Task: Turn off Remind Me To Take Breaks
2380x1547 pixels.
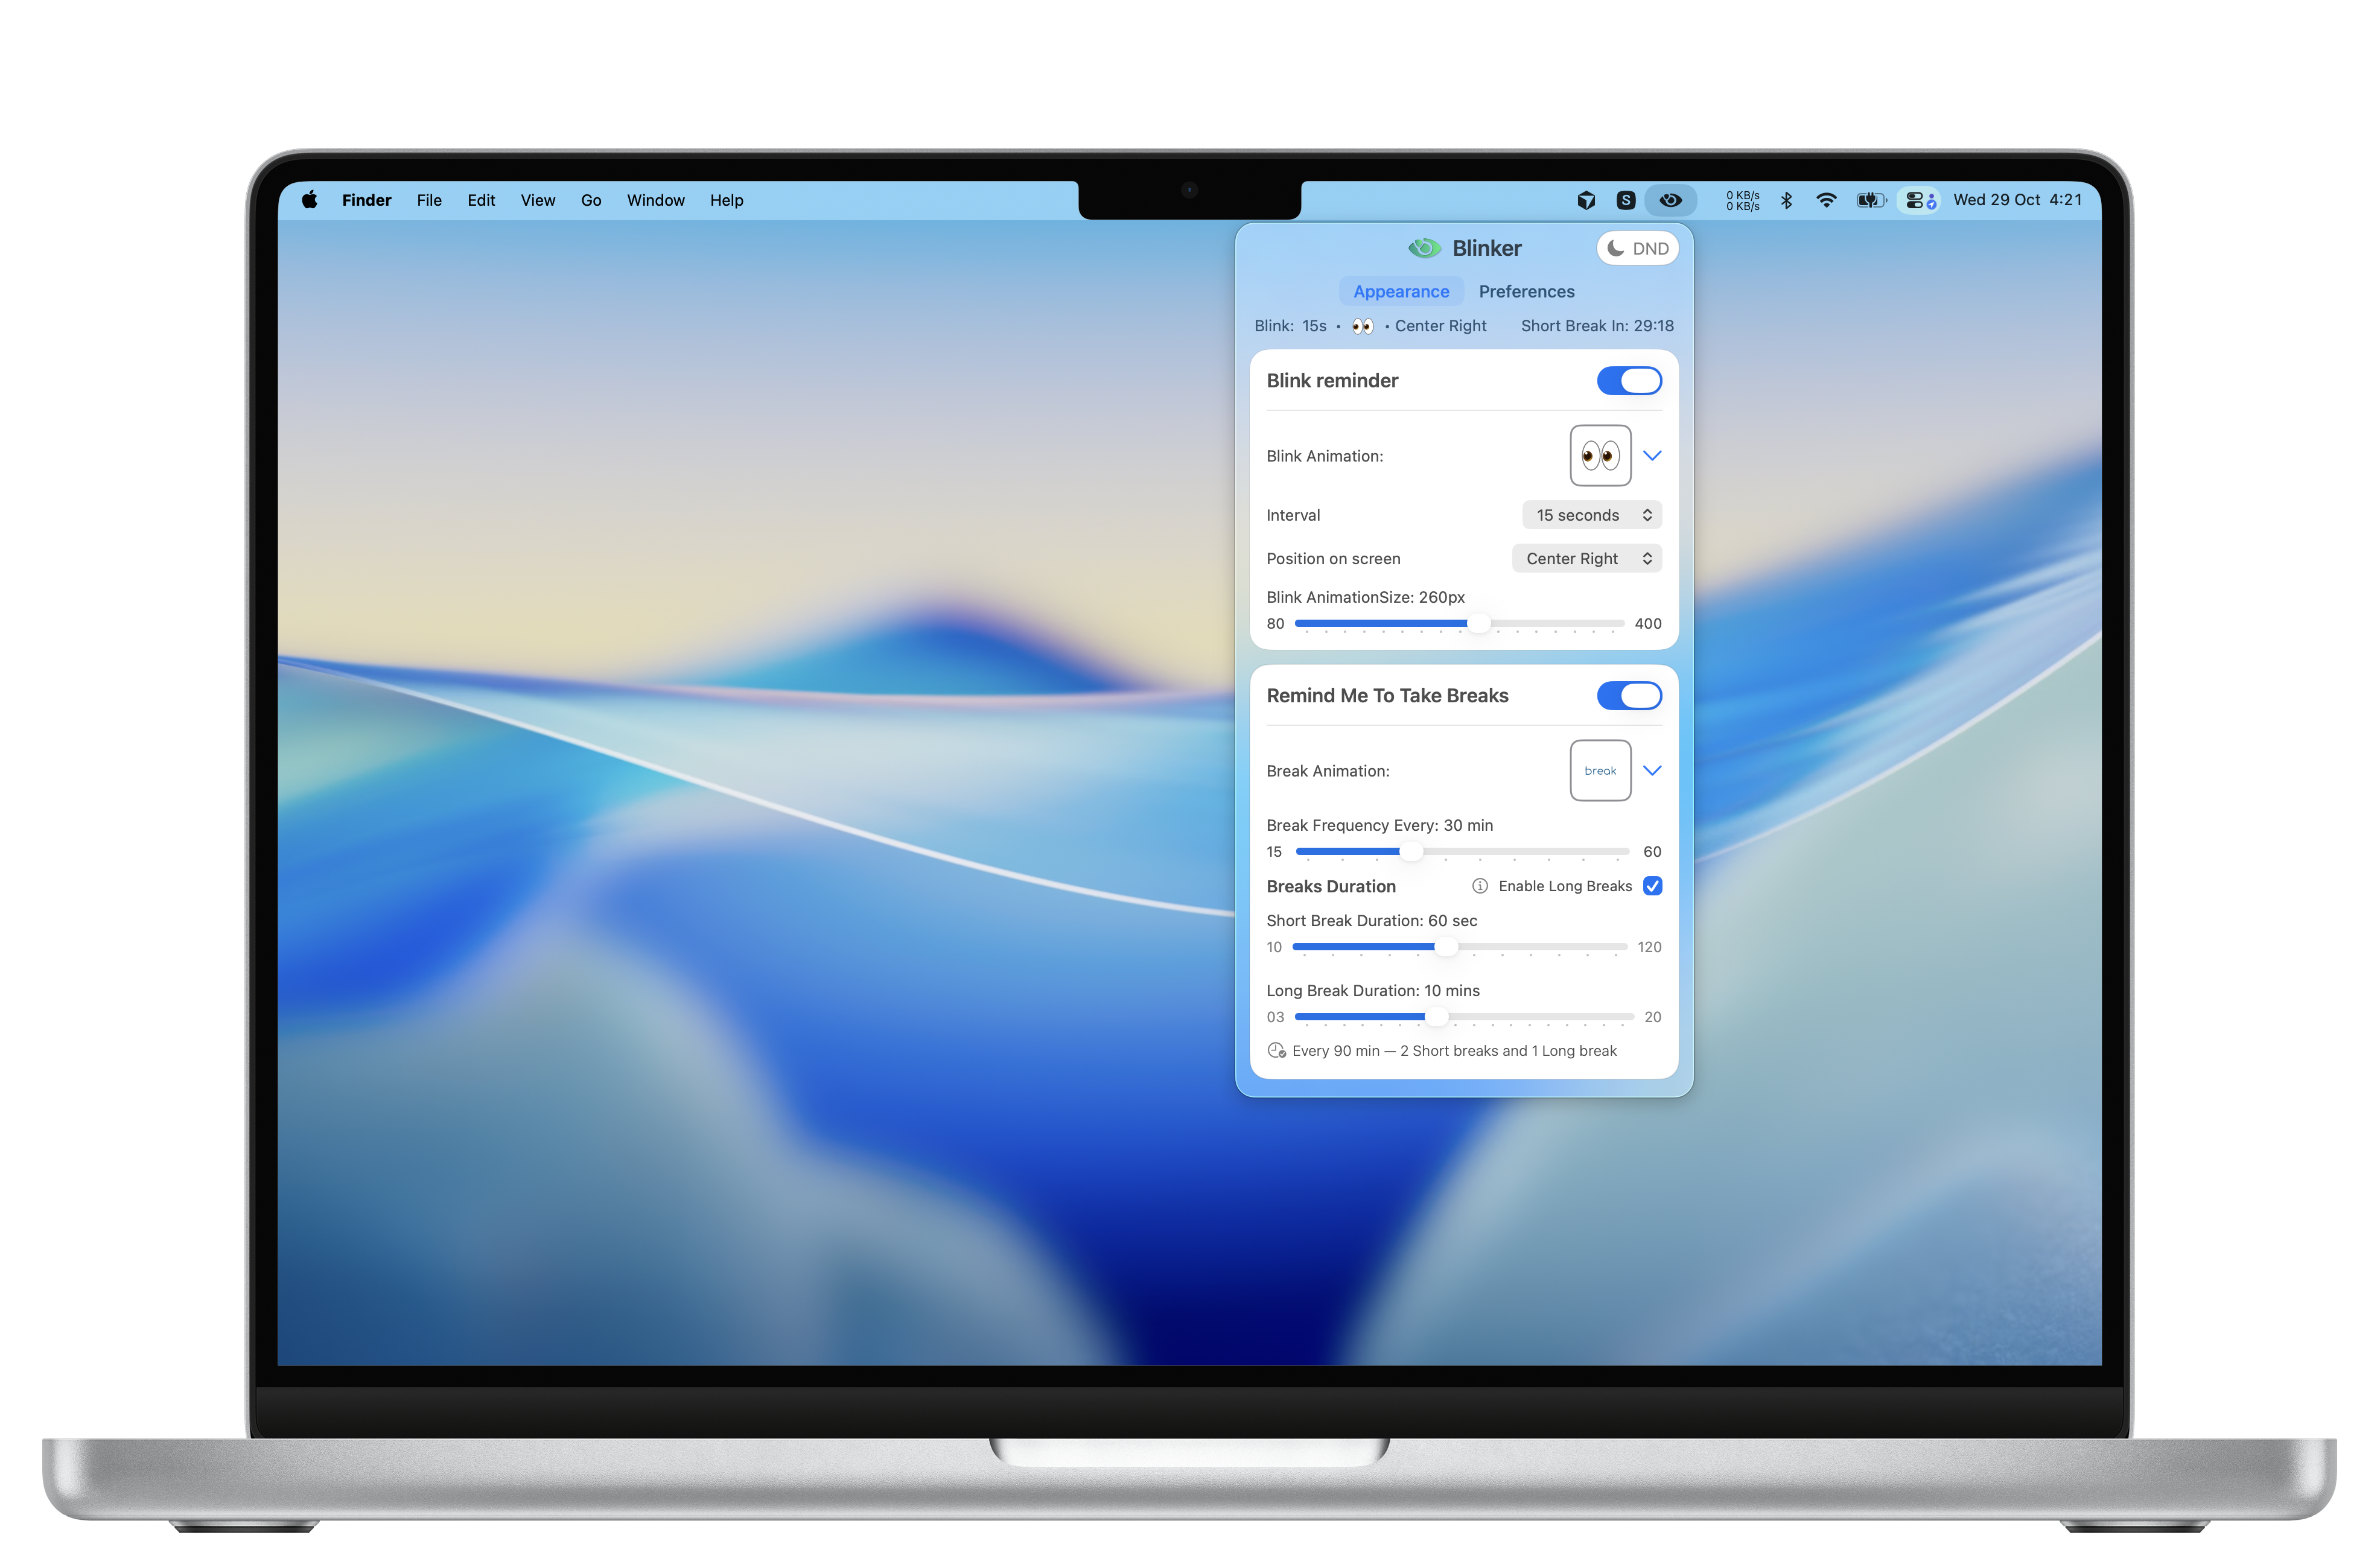Action: 1629,695
